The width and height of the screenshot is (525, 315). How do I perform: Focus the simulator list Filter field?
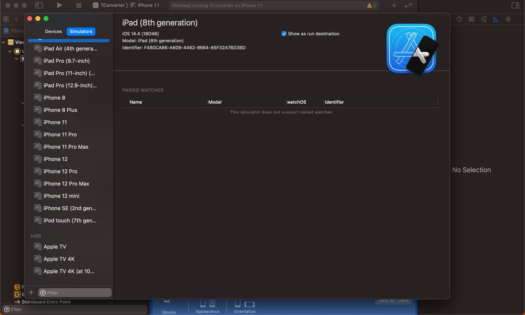75,292
